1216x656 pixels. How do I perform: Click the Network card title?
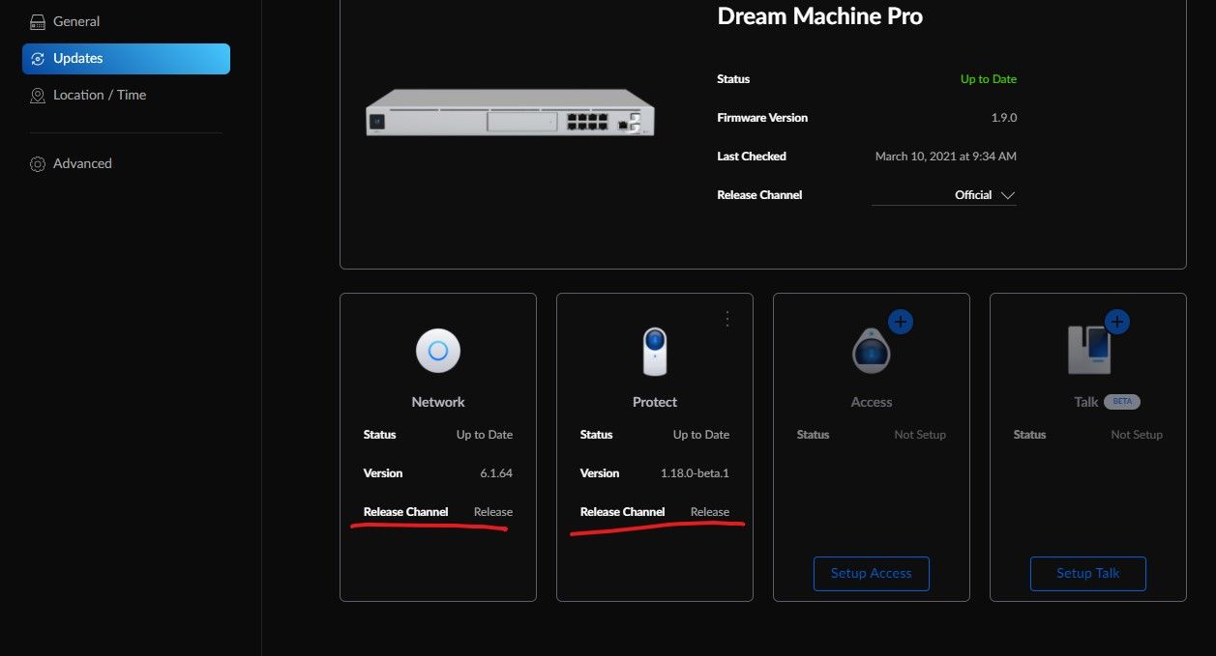tap(438, 402)
